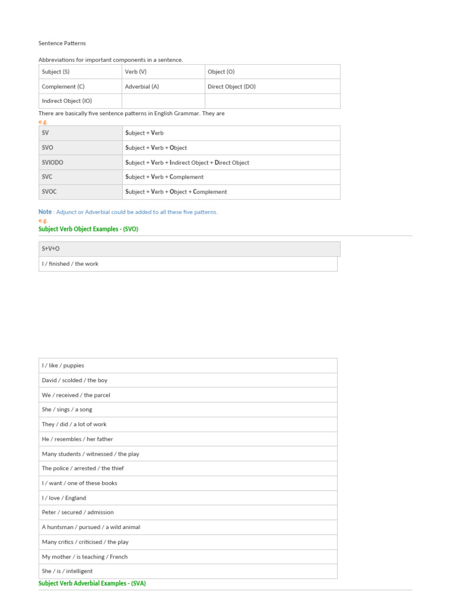Select the Subject (S) table cell

coord(80,72)
